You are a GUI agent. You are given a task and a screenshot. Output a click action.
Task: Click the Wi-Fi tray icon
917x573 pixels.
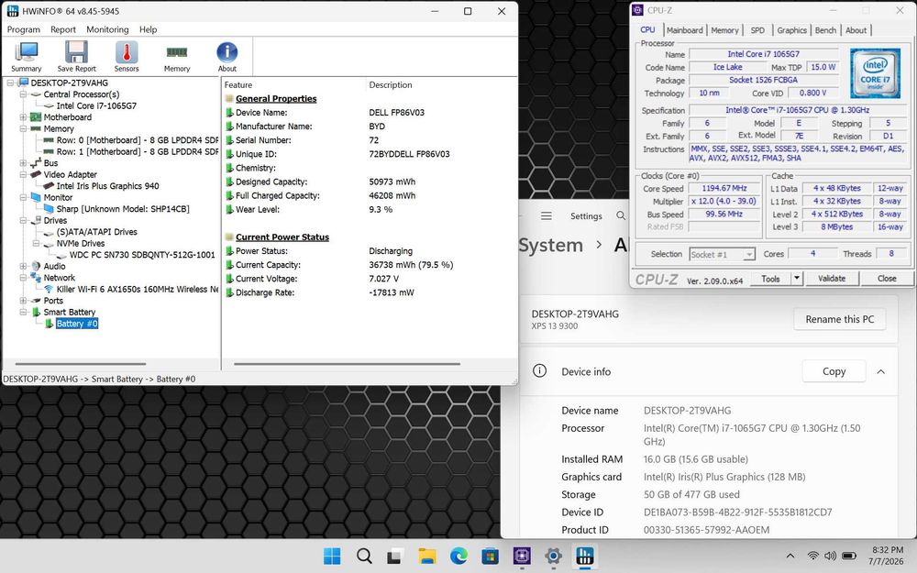[812, 556]
